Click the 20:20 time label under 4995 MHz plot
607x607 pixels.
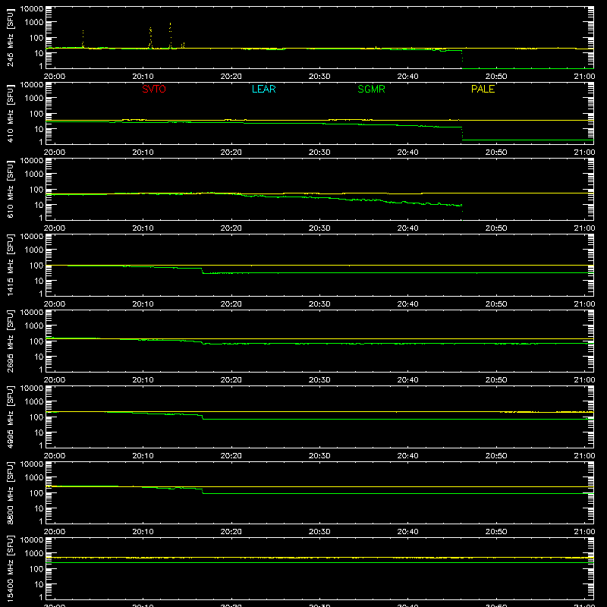coord(231,456)
